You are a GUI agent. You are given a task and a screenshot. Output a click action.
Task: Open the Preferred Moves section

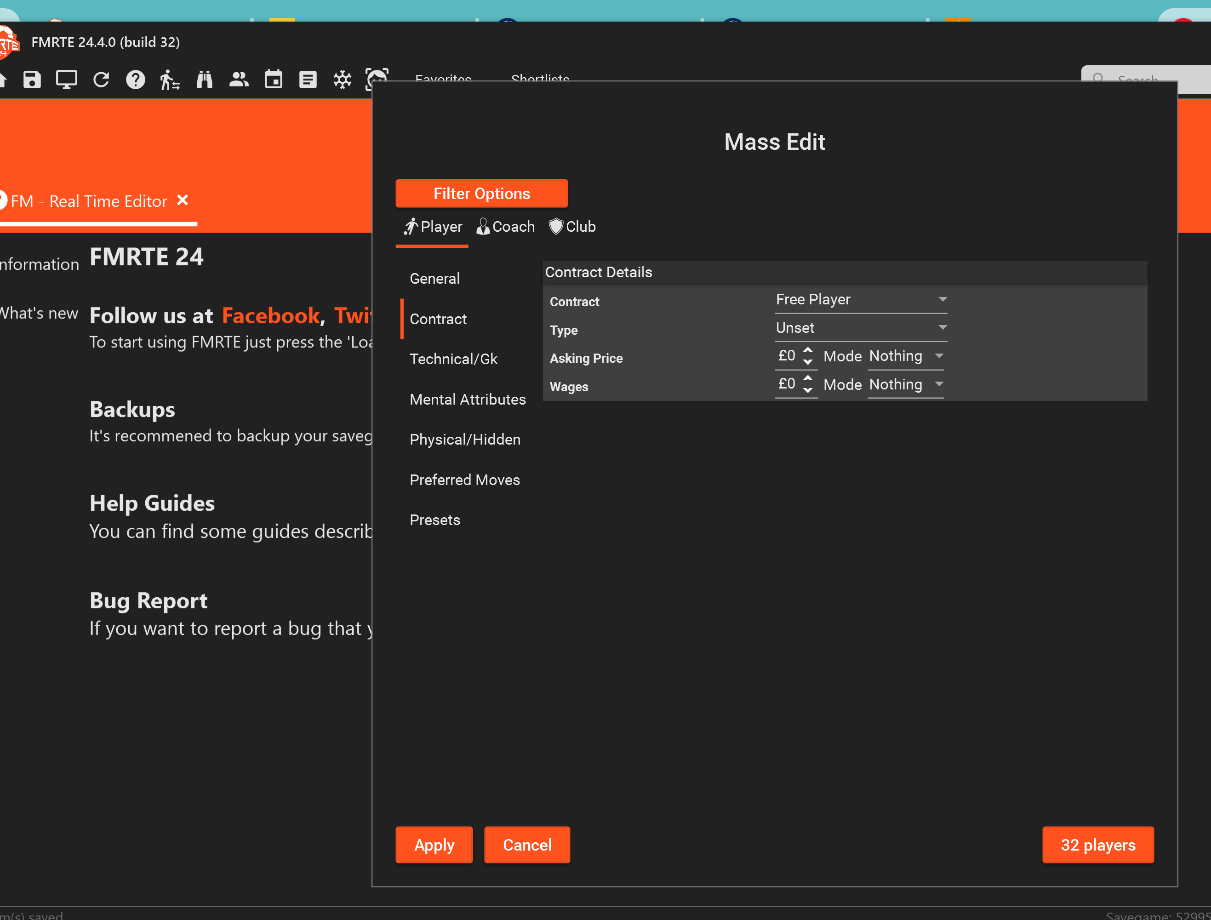[x=464, y=480]
